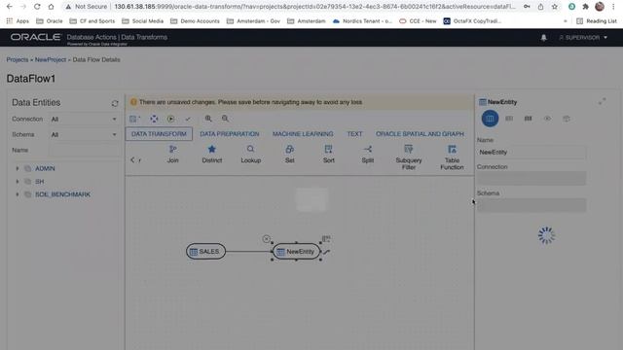The width and height of the screenshot is (623, 350).
Task: Open the second properties panel icon
Action: click(509, 119)
